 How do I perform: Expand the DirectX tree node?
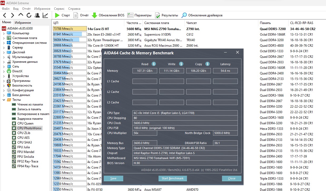(4, 71)
